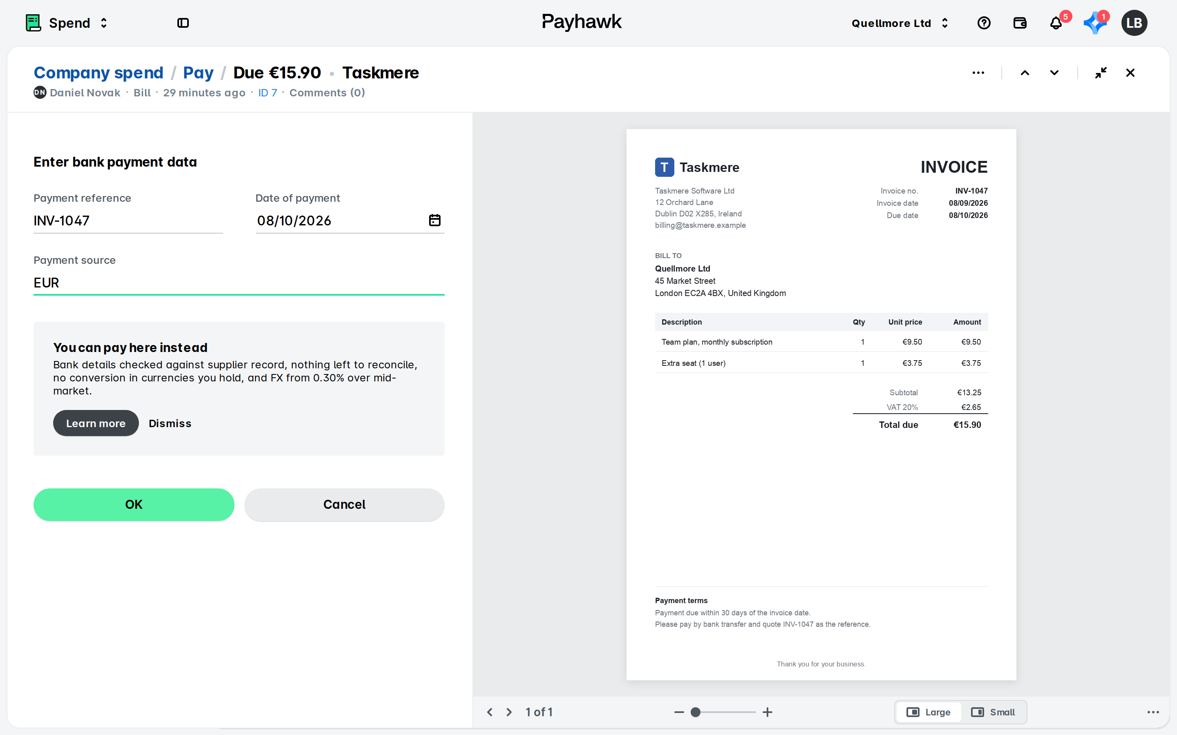Click the Payment reference field

[x=128, y=220]
